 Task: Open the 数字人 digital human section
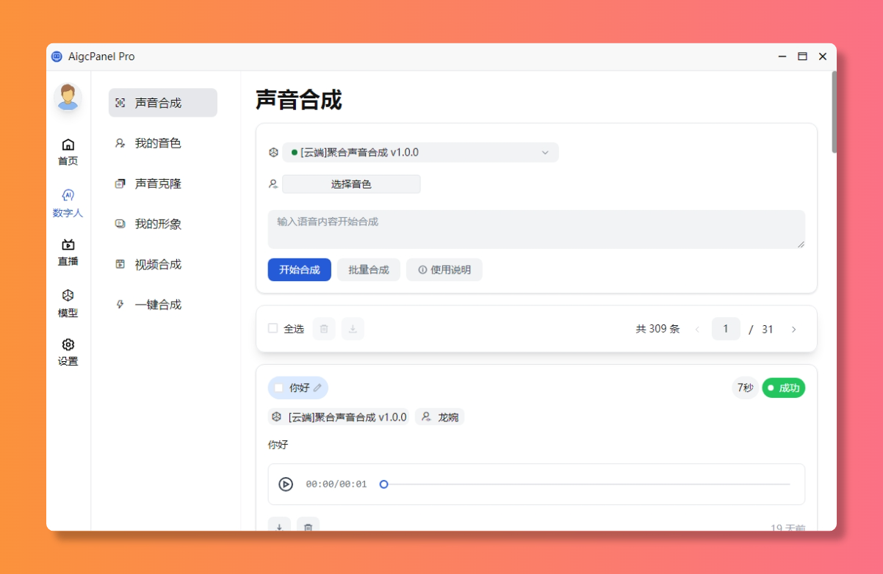68,203
